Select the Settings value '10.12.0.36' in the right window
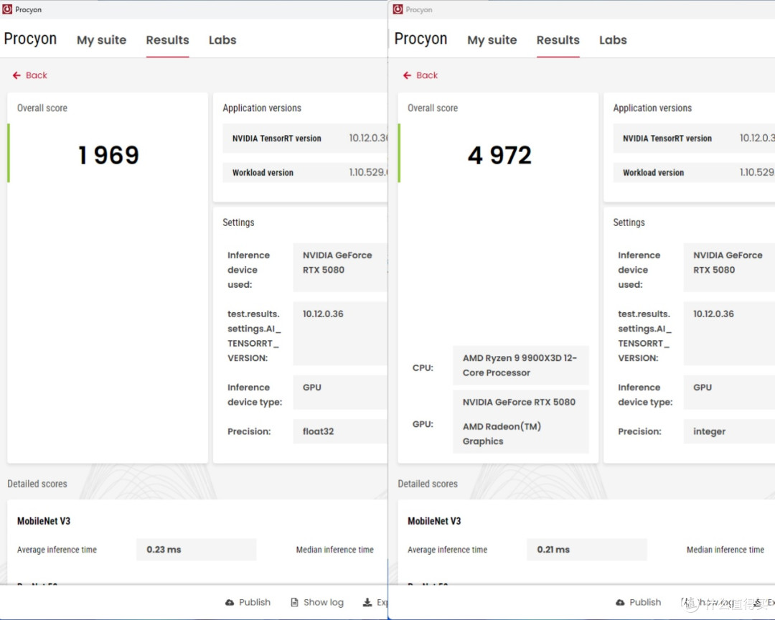775x620 pixels. click(x=713, y=314)
